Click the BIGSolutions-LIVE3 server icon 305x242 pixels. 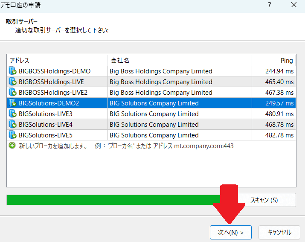(12, 114)
